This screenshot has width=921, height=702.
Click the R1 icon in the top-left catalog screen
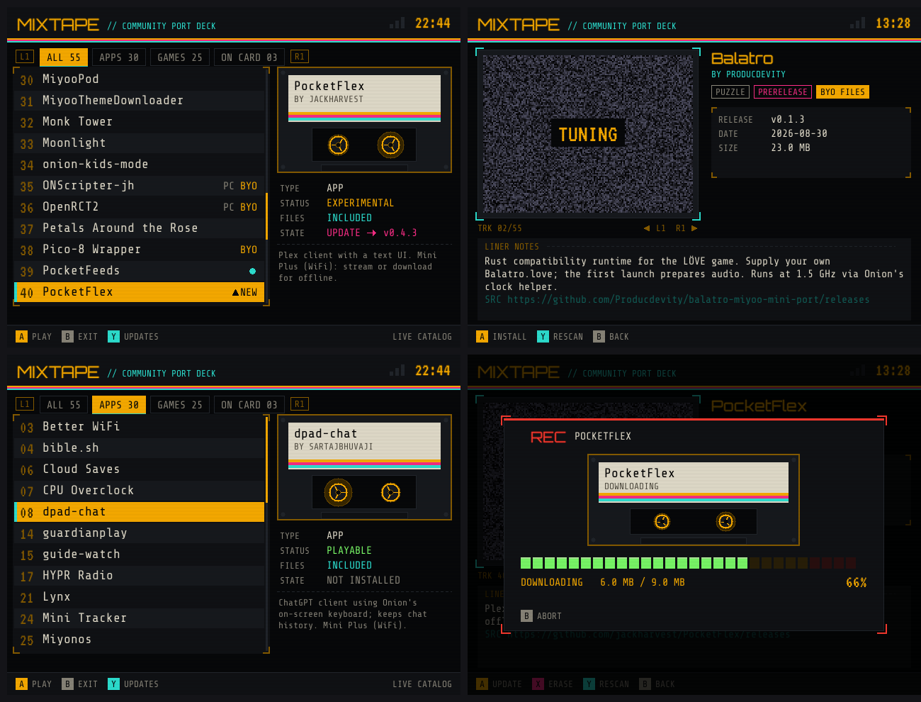pos(300,57)
